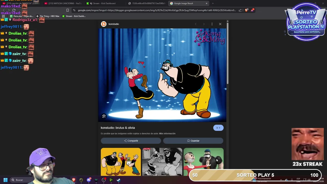Open the teal waveform app in taskbar
The height and width of the screenshot is (184, 327).
[96, 180]
